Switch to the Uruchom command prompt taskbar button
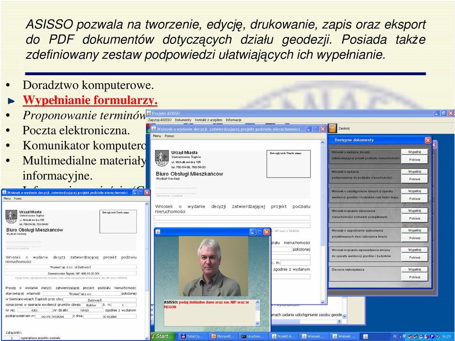455x341 pixels. pos(253,336)
